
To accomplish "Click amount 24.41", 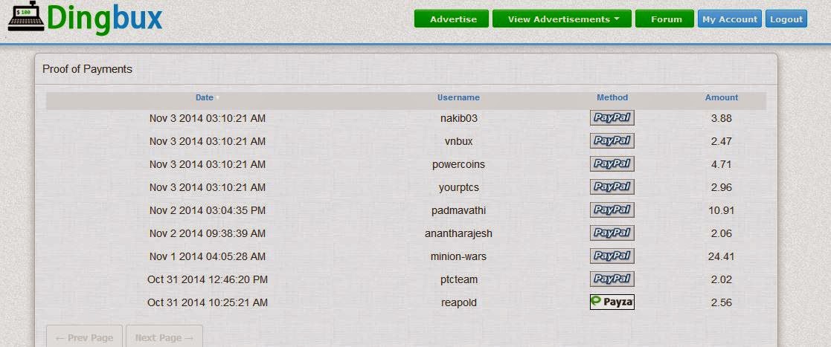I will [x=722, y=256].
